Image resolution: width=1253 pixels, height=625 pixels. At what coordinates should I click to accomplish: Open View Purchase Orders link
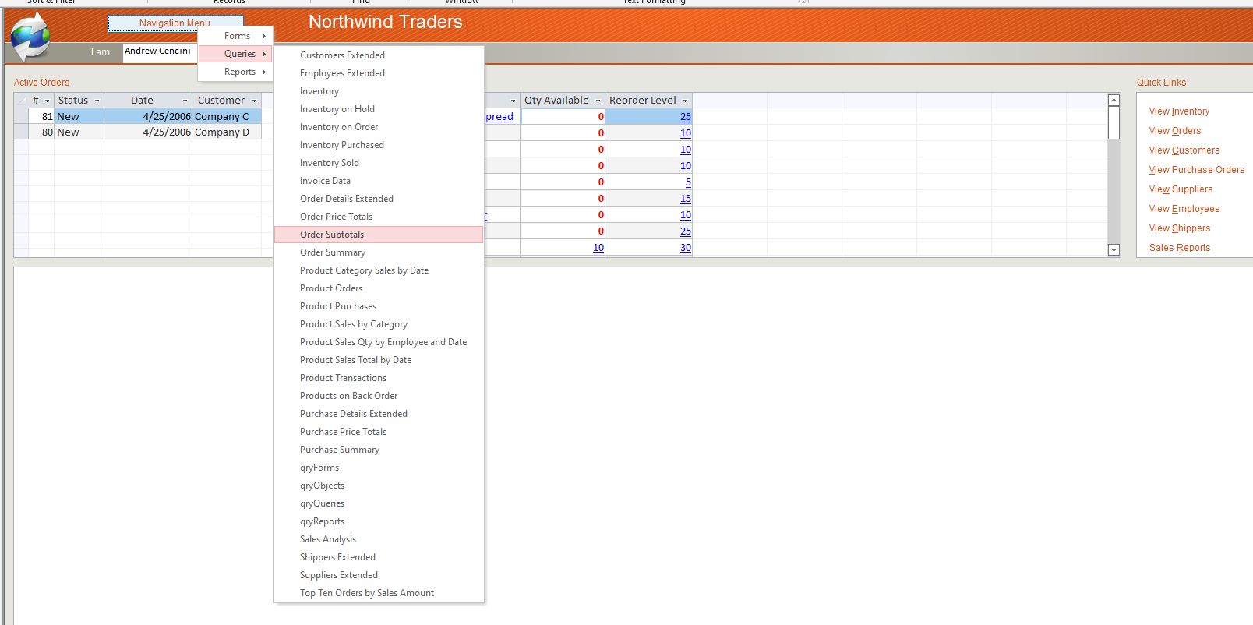[1196, 170]
